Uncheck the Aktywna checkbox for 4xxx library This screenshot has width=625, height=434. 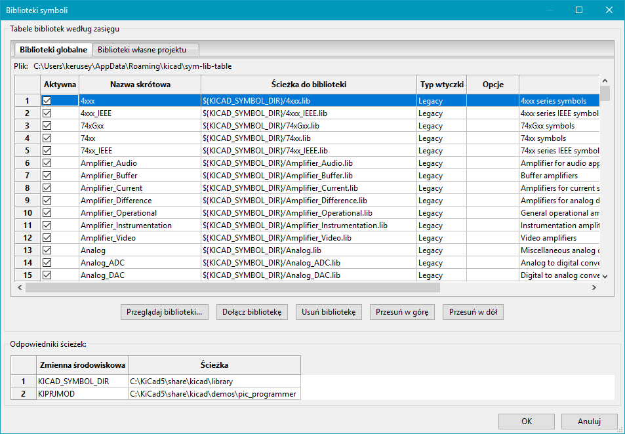[47, 101]
